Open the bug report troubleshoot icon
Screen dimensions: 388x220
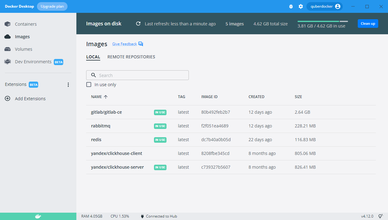pyautogui.click(x=291, y=6)
